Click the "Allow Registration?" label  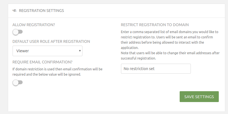pyautogui.click(x=34, y=24)
